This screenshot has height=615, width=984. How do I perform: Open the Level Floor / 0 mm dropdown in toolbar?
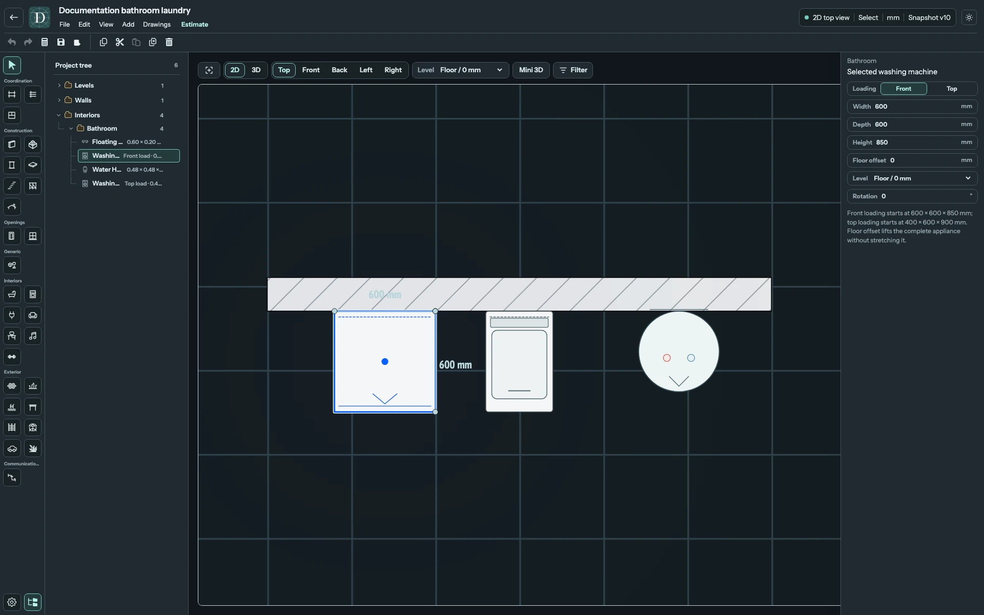click(x=461, y=70)
